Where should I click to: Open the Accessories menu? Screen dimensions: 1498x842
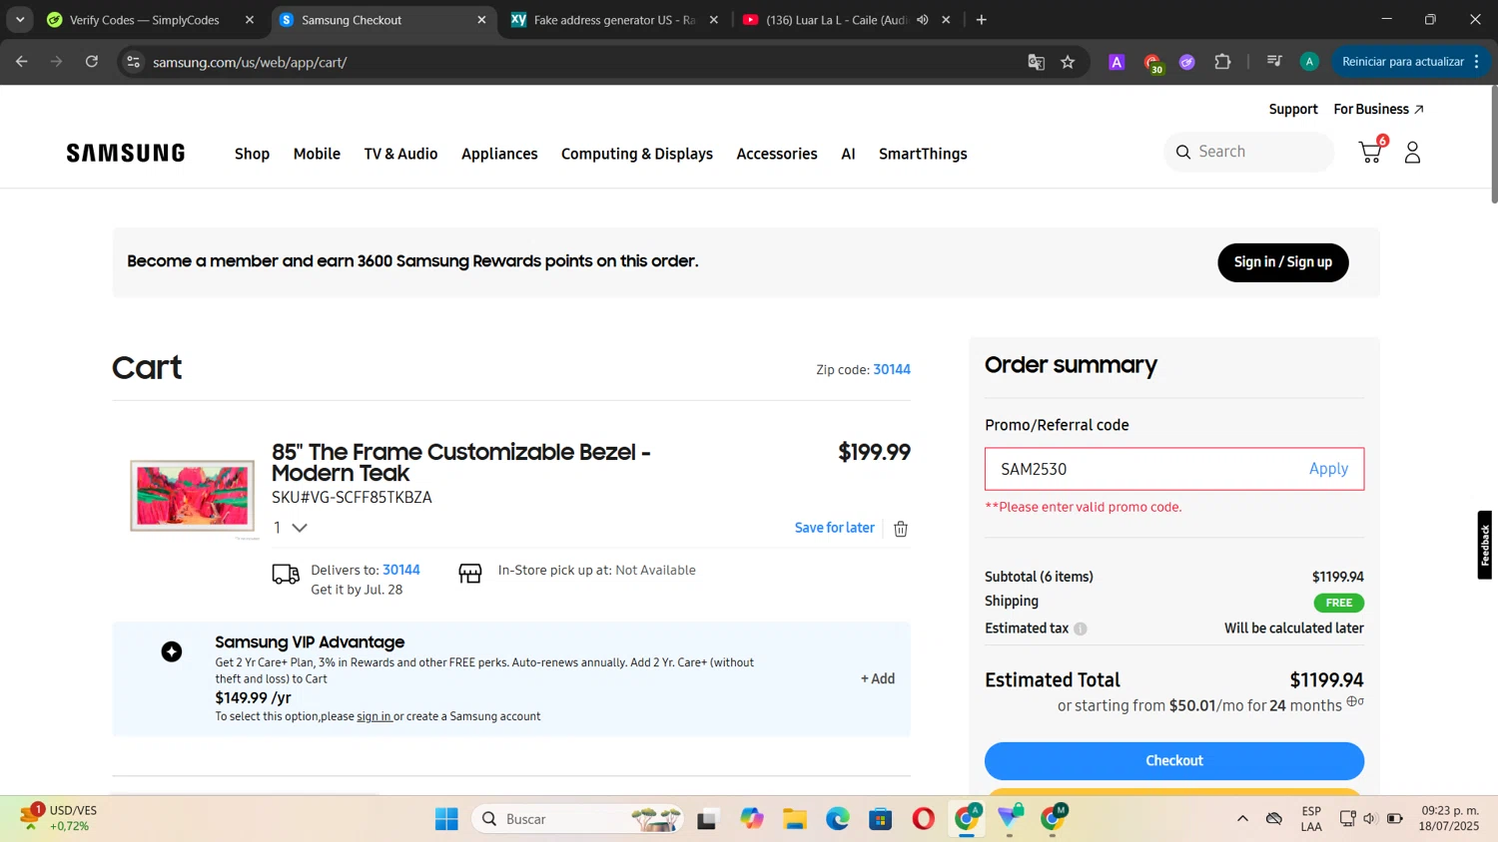coord(777,154)
